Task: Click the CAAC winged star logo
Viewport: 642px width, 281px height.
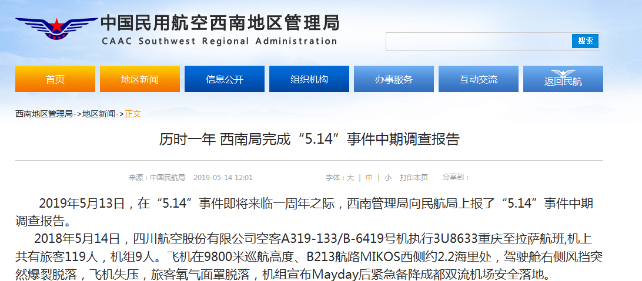Action: click(56, 28)
